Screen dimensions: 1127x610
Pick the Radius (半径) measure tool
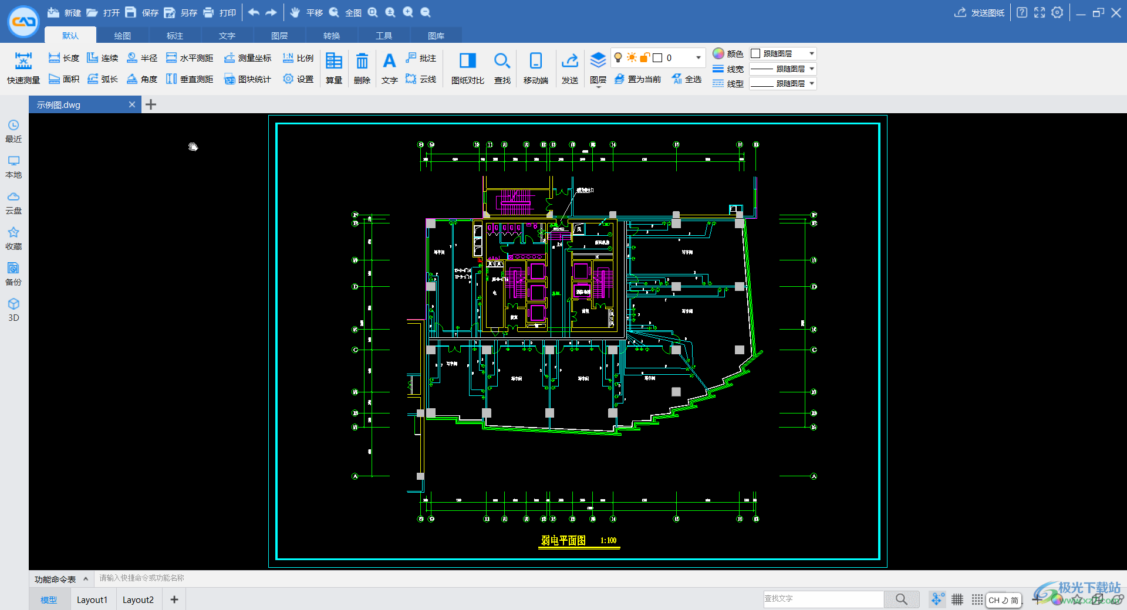pyautogui.click(x=141, y=58)
